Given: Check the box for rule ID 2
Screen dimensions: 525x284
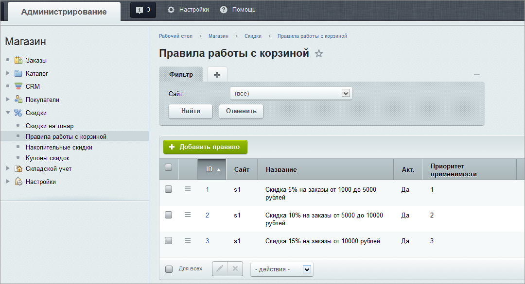Looking at the screenshot, I should coord(168,215).
